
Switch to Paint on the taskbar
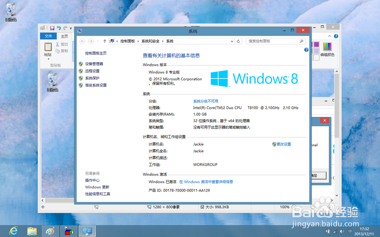click(x=51, y=231)
